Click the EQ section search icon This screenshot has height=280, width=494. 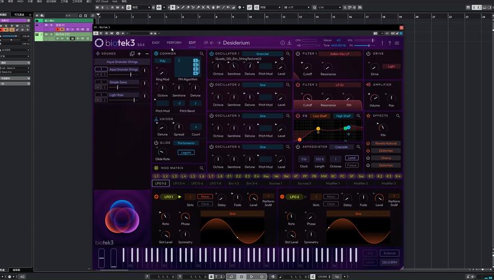point(358,116)
